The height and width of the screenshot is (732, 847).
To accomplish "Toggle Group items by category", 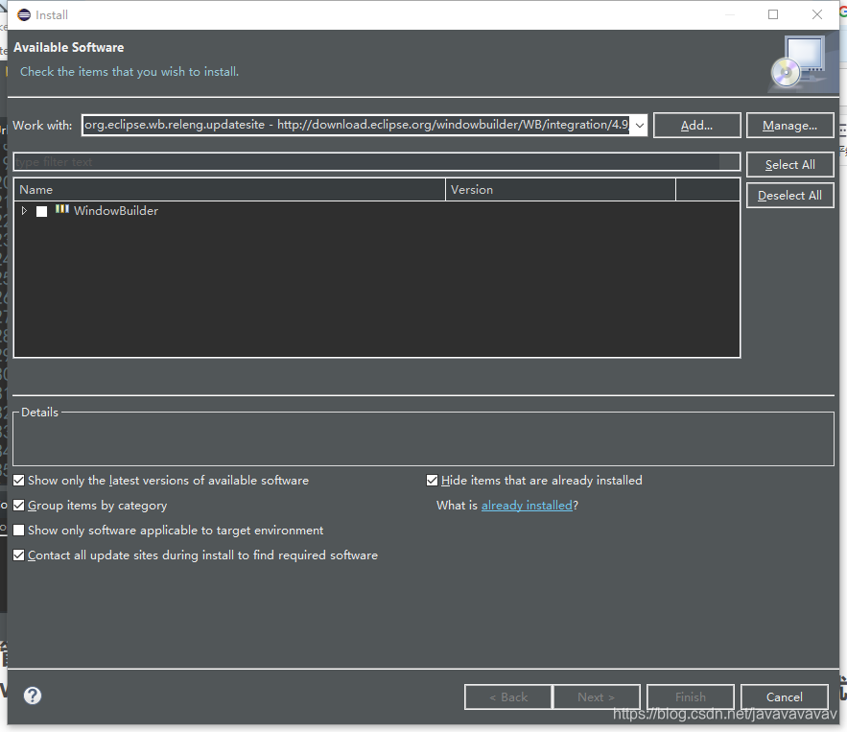I will coord(19,505).
